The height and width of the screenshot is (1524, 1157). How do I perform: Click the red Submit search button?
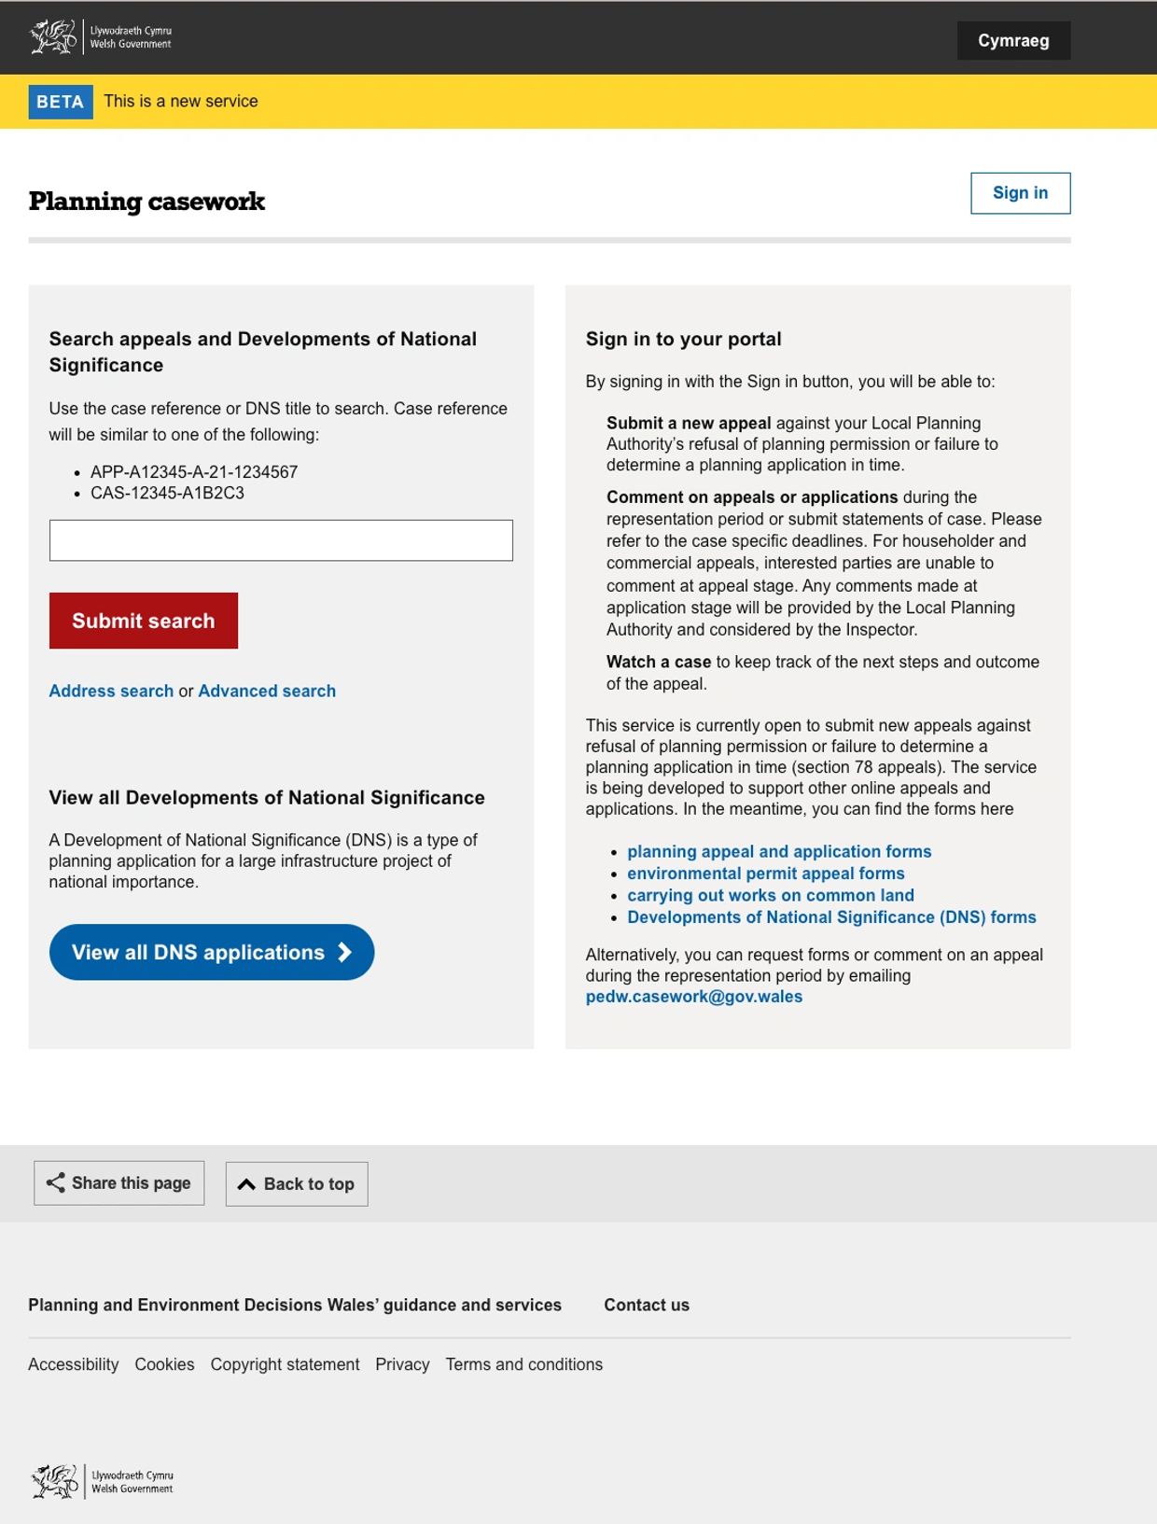(x=144, y=621)
